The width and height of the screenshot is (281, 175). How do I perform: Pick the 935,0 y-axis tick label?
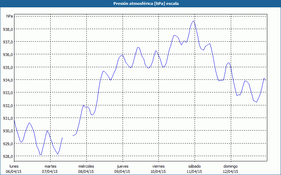pyautogui.click(x=8, y=68)
